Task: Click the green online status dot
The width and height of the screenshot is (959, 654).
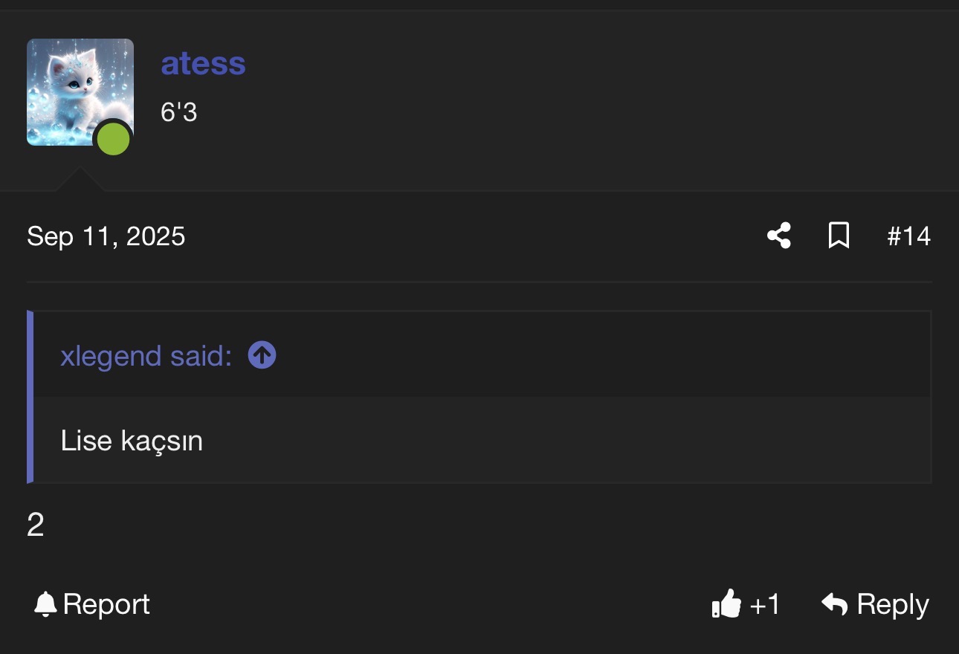Action: point(114,140)
